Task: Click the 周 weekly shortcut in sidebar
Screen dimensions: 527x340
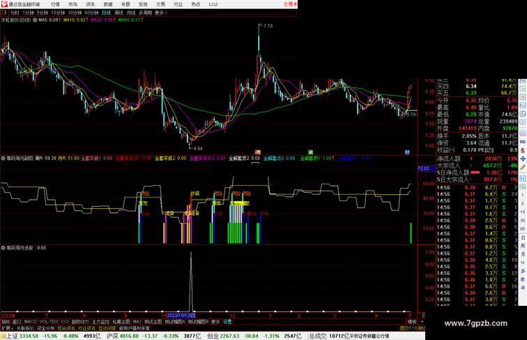Action: (523, 246)
